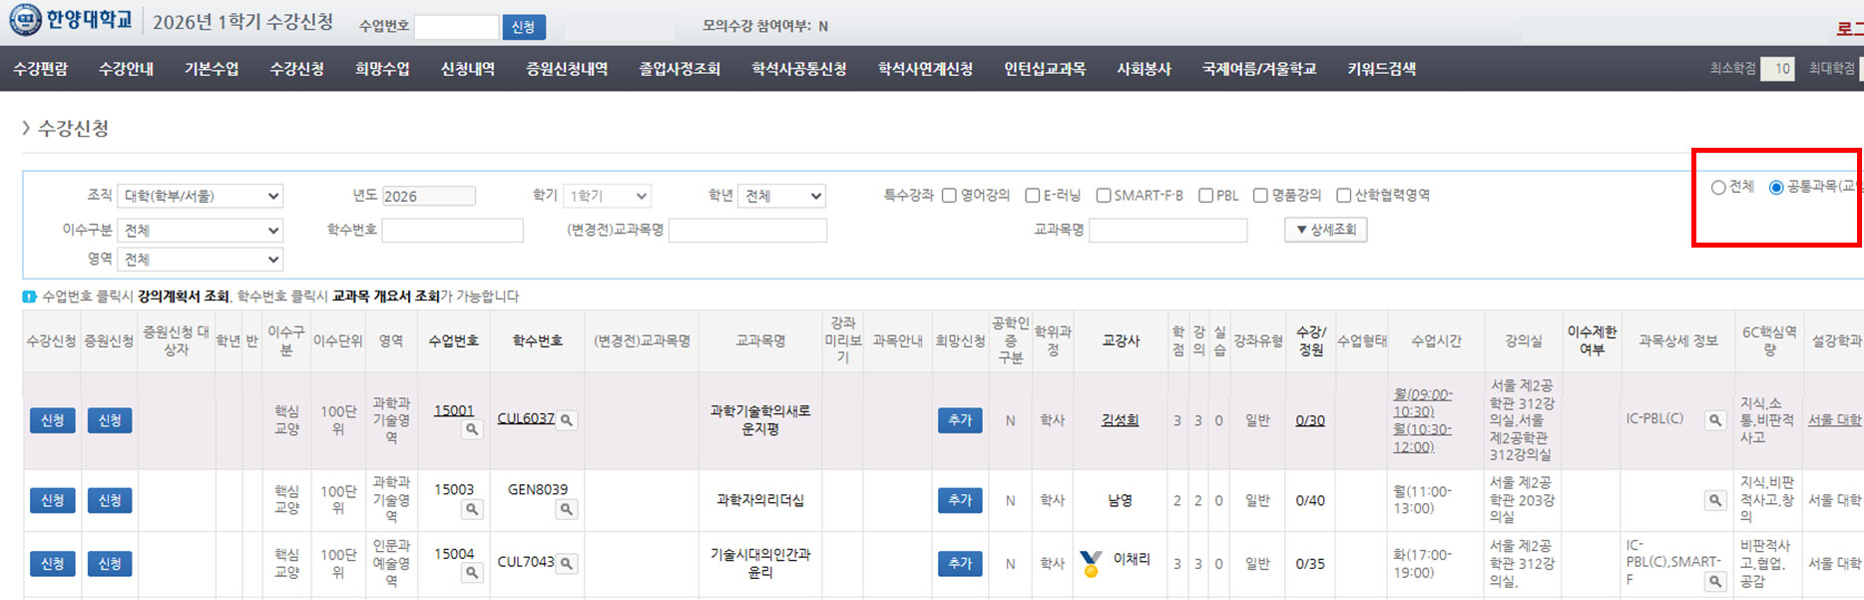Select the 공통과목 radio button
This screenshot has width=1864, height=600.
1776,188
